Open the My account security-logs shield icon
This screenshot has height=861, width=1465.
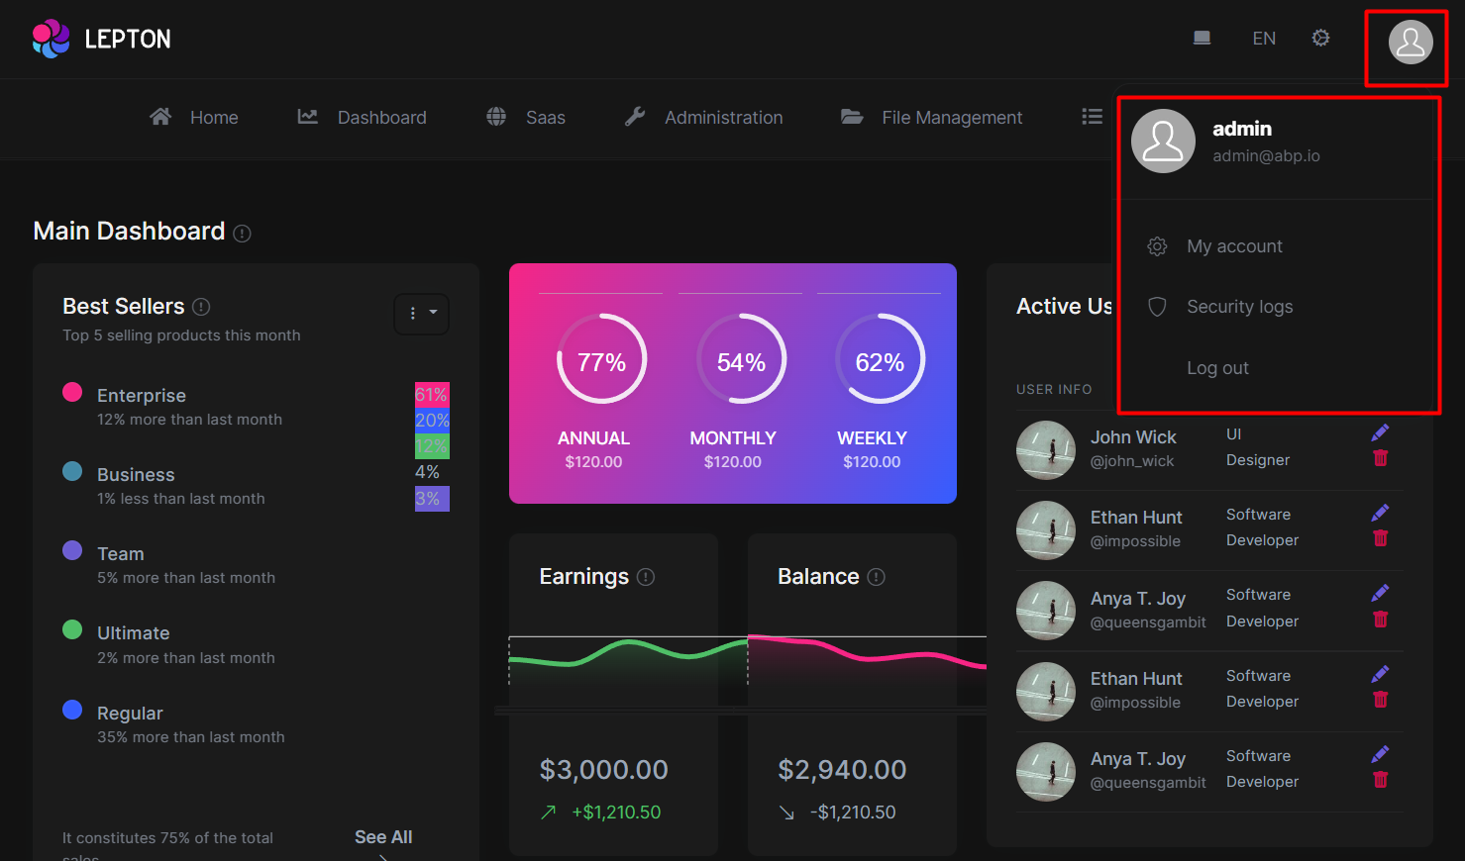(x=1157, y=307)
